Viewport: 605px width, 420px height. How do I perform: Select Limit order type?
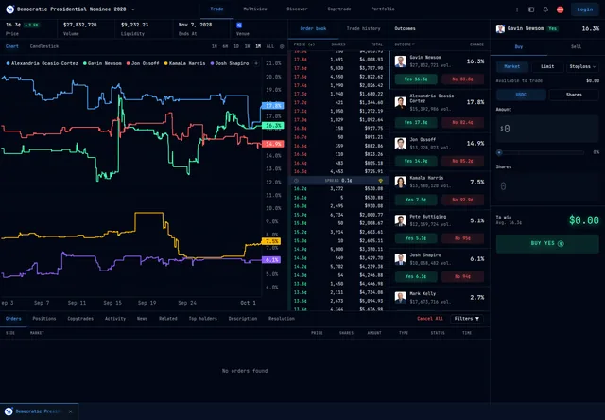coord(547,66)
